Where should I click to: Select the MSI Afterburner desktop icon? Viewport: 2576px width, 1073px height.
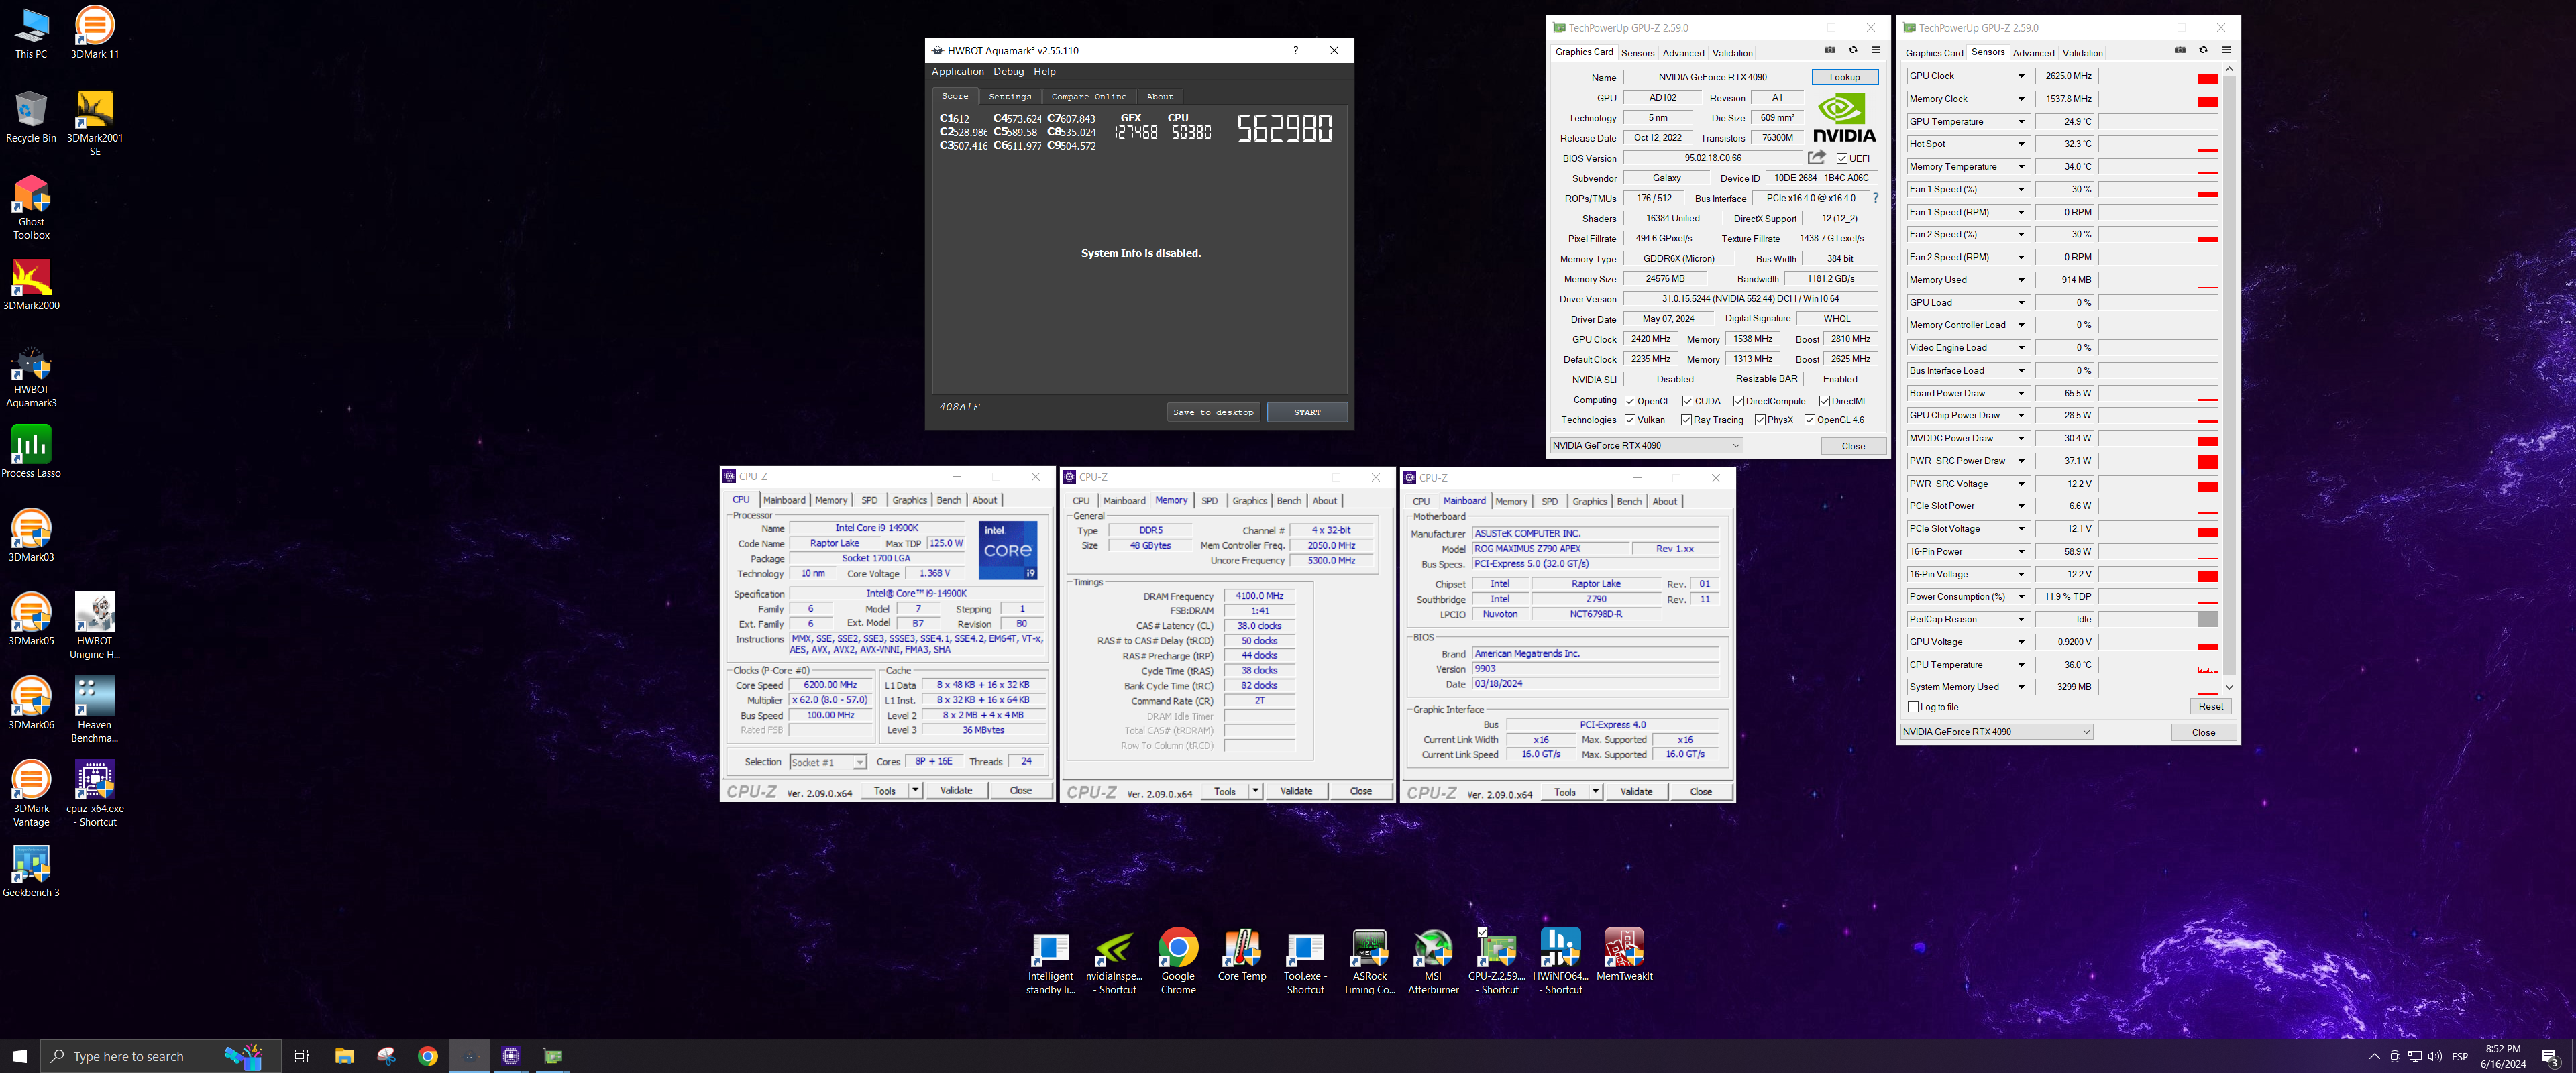click(1433, 962)
